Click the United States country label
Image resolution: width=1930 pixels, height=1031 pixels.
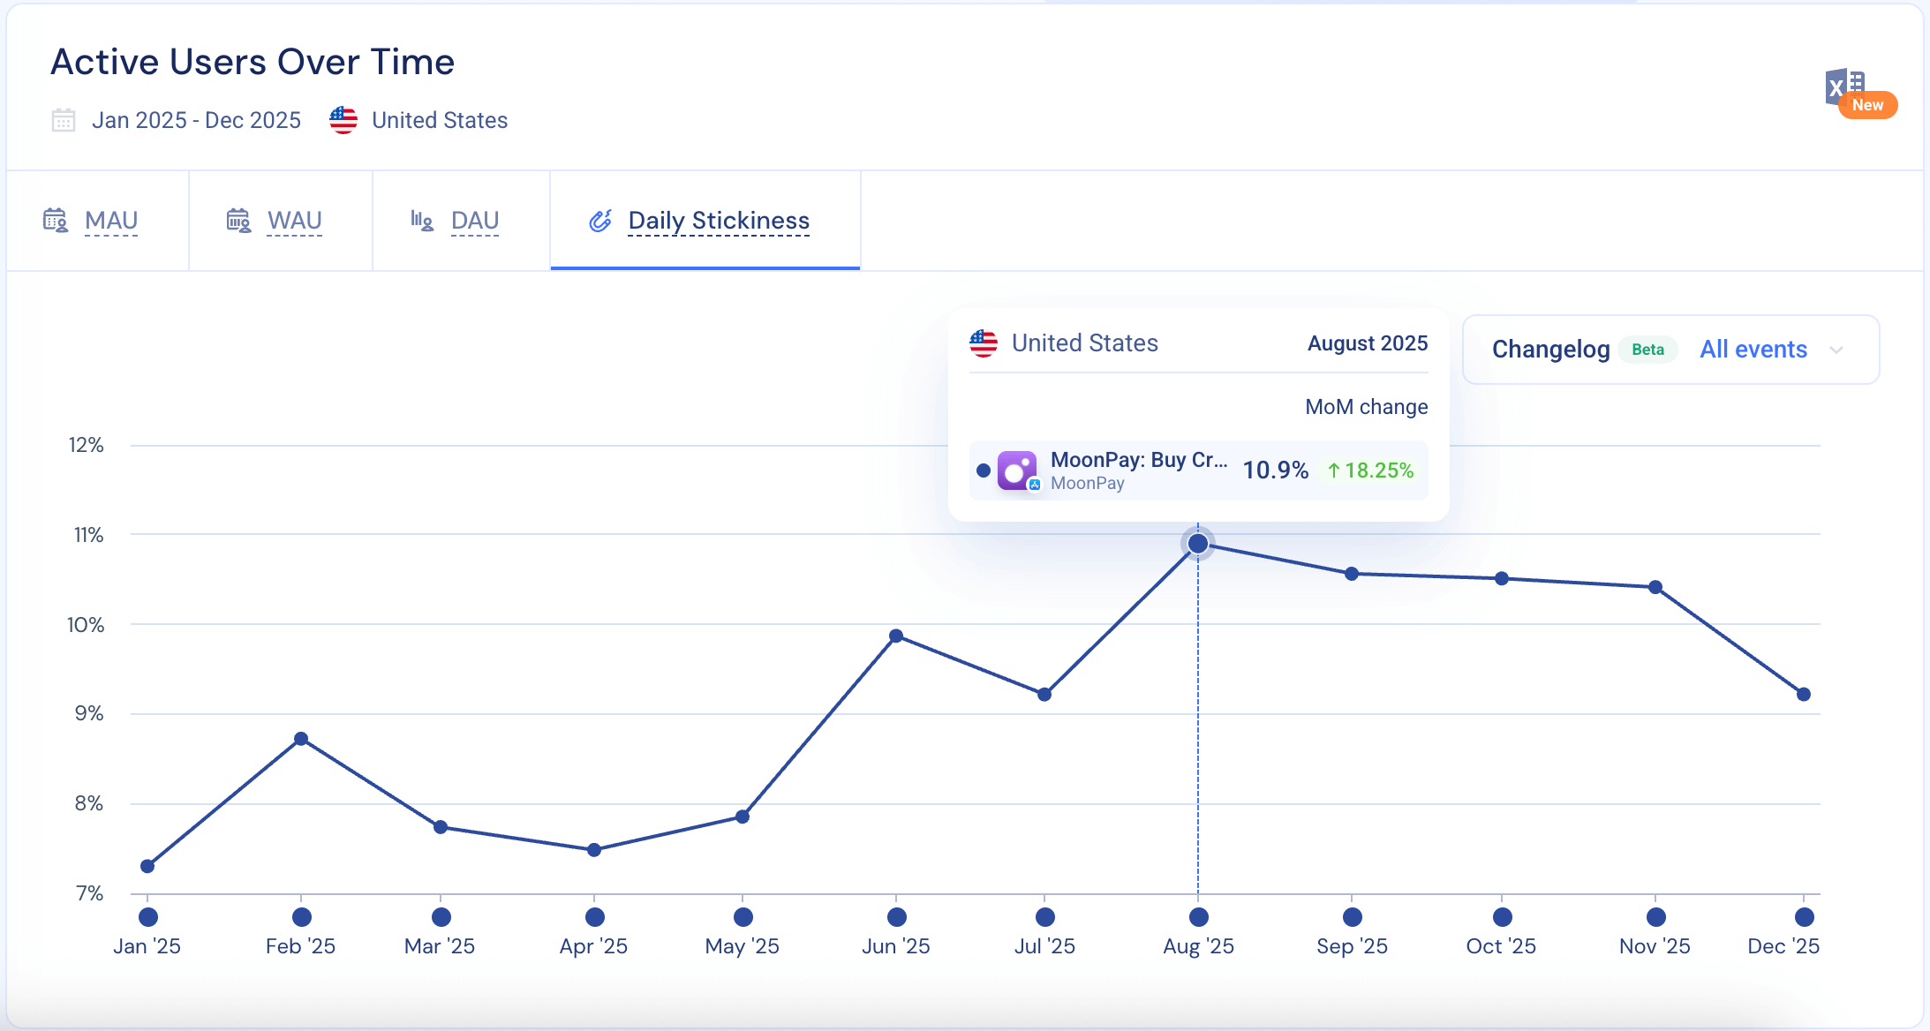pos(440,120)
